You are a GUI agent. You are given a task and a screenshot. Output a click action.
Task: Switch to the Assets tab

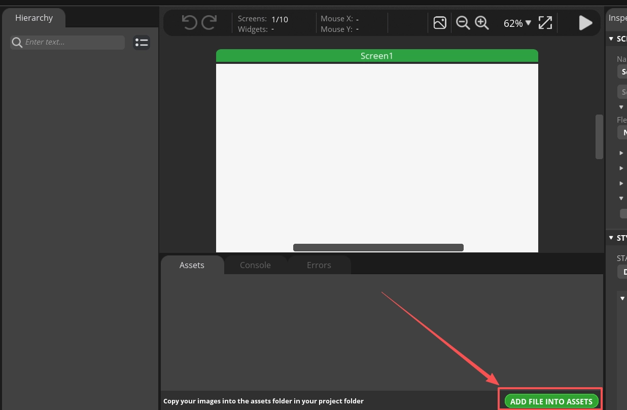[192, 265]
